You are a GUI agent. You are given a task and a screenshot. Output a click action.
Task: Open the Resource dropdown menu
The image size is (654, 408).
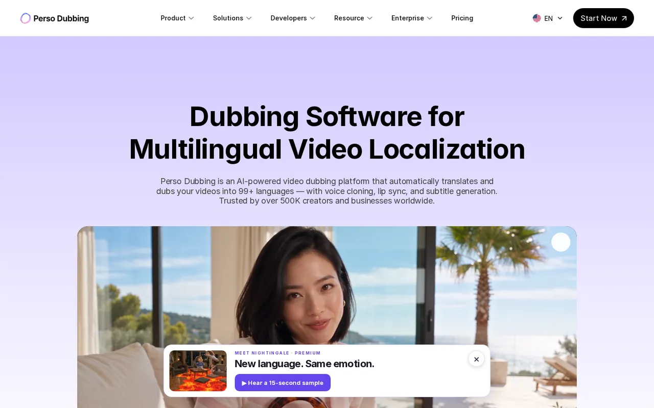point(354,18)
